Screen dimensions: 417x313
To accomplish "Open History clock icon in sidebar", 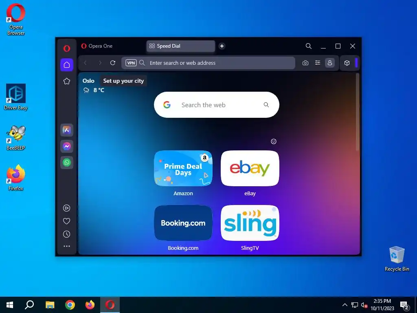I will coord(67,234).
